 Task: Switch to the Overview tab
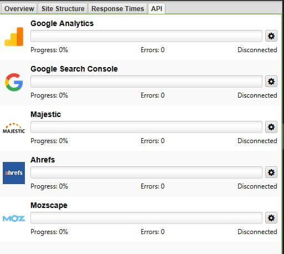pos(19,9)
